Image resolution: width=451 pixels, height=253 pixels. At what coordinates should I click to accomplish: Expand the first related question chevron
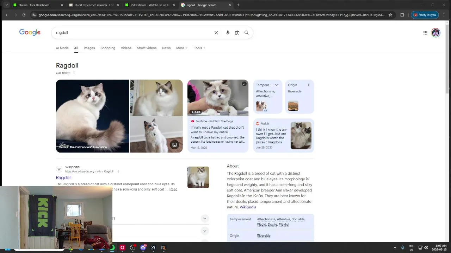click(x=204, y=218)
